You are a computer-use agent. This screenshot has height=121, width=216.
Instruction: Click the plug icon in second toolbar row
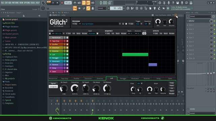(x=155, y=8)
